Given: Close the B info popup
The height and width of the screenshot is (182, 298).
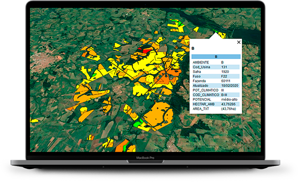Looking at the screenshot, I should click(x=239, y=42).
